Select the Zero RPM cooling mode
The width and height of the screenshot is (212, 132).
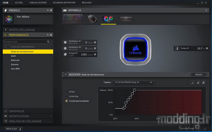click(28, 69)
